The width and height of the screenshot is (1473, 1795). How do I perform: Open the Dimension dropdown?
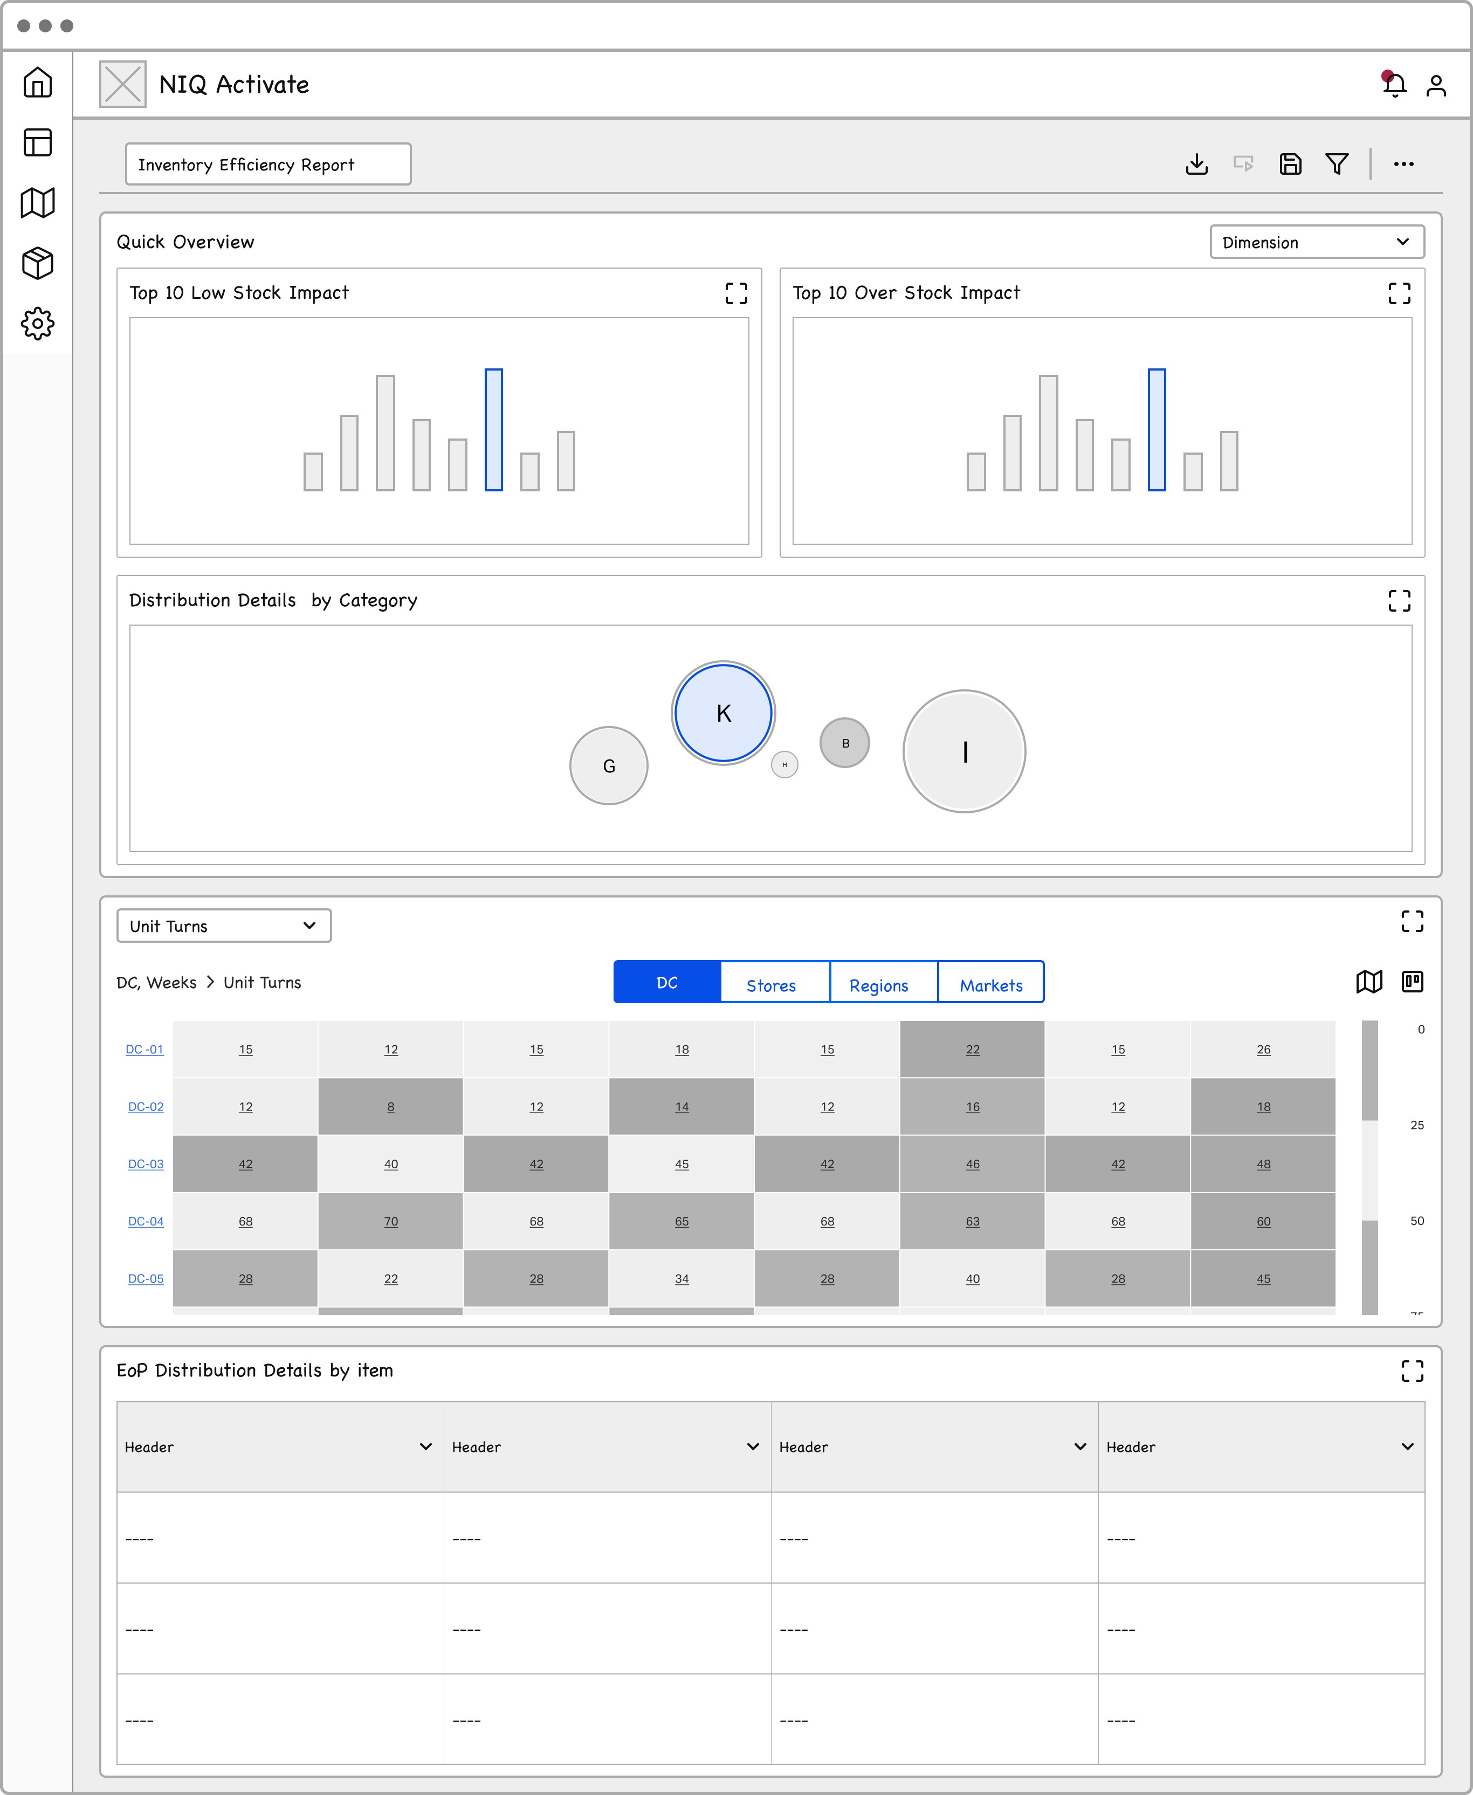(x=1316, y=243)
